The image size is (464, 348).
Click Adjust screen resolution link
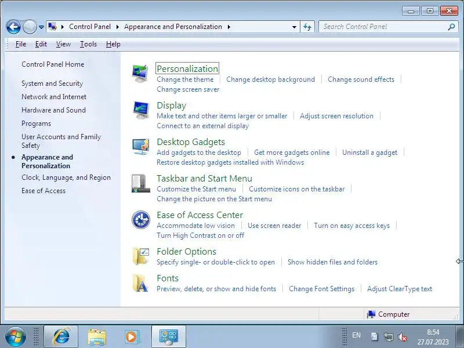click(x=336, y=116)
